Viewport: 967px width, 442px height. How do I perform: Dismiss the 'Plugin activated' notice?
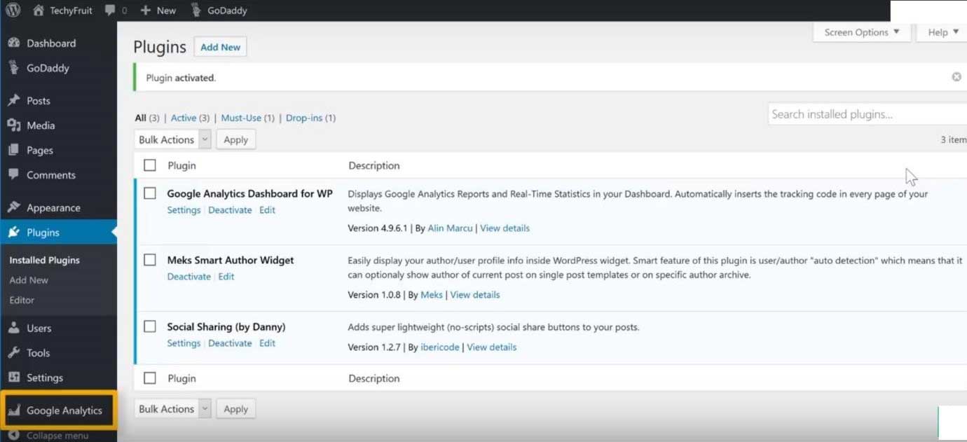(956, 77)
